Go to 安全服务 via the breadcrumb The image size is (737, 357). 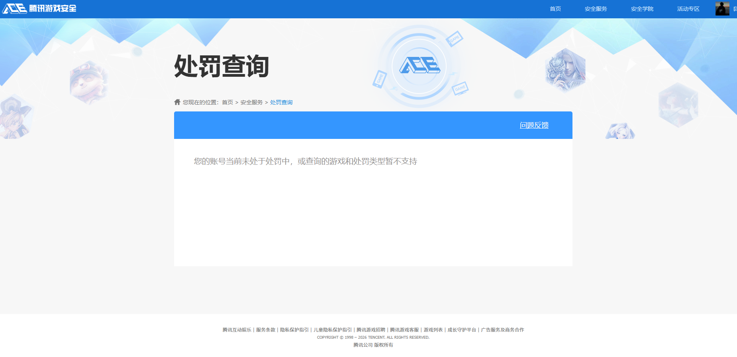[251, 102]
